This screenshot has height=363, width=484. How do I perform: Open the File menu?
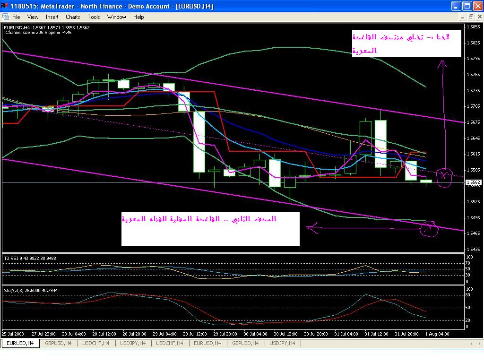click(x=16, y=17)
